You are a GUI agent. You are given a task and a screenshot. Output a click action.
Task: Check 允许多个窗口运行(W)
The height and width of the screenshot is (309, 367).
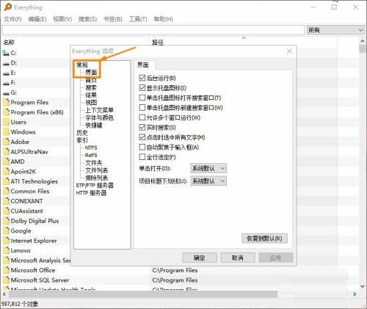click(142, 117)
